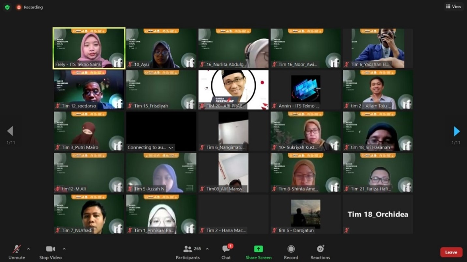Click the red Recording indicator
The height and width of the screenshot is (262, 467).
pyautogui.click(x=30, y=7)
